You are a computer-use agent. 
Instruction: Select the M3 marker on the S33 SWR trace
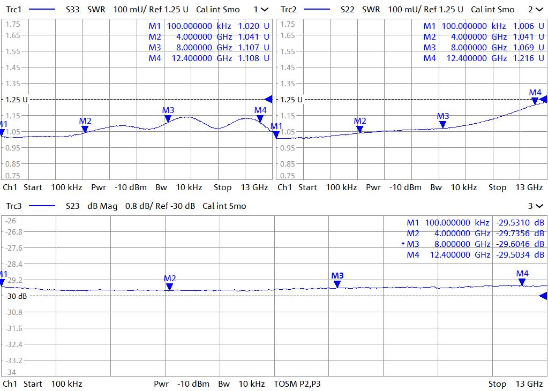coord(168,118)
